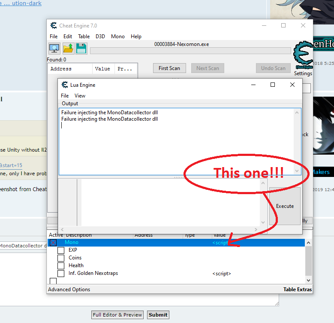Open the File menu in Cheat Engine
The image size is (334, 323).
point(54,37)
